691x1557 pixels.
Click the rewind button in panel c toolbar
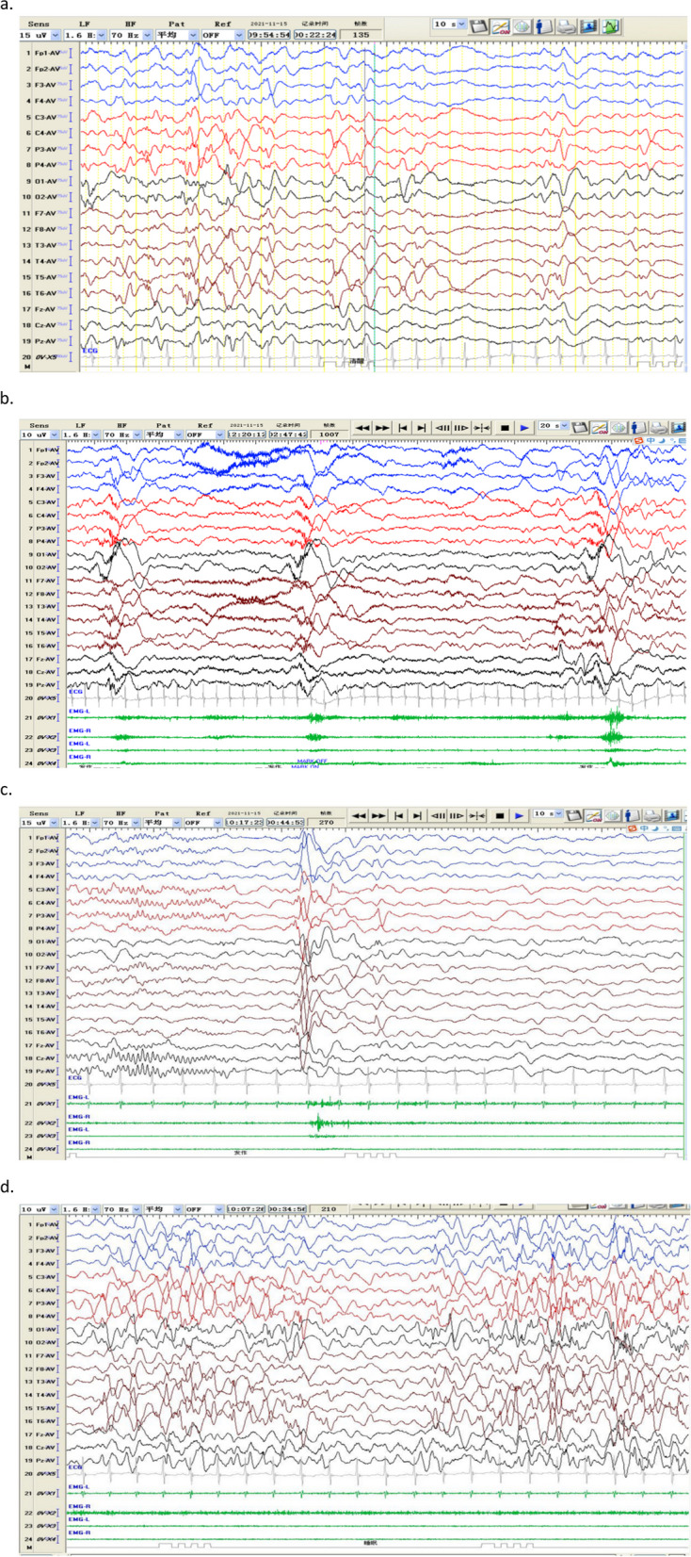pyautogui.click(x=359, y=815)
